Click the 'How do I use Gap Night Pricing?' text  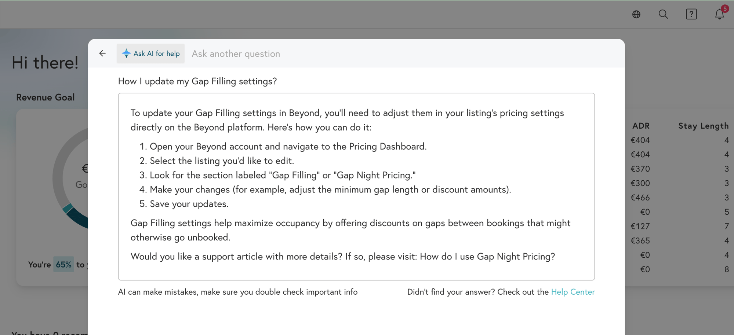click(487, 257)
